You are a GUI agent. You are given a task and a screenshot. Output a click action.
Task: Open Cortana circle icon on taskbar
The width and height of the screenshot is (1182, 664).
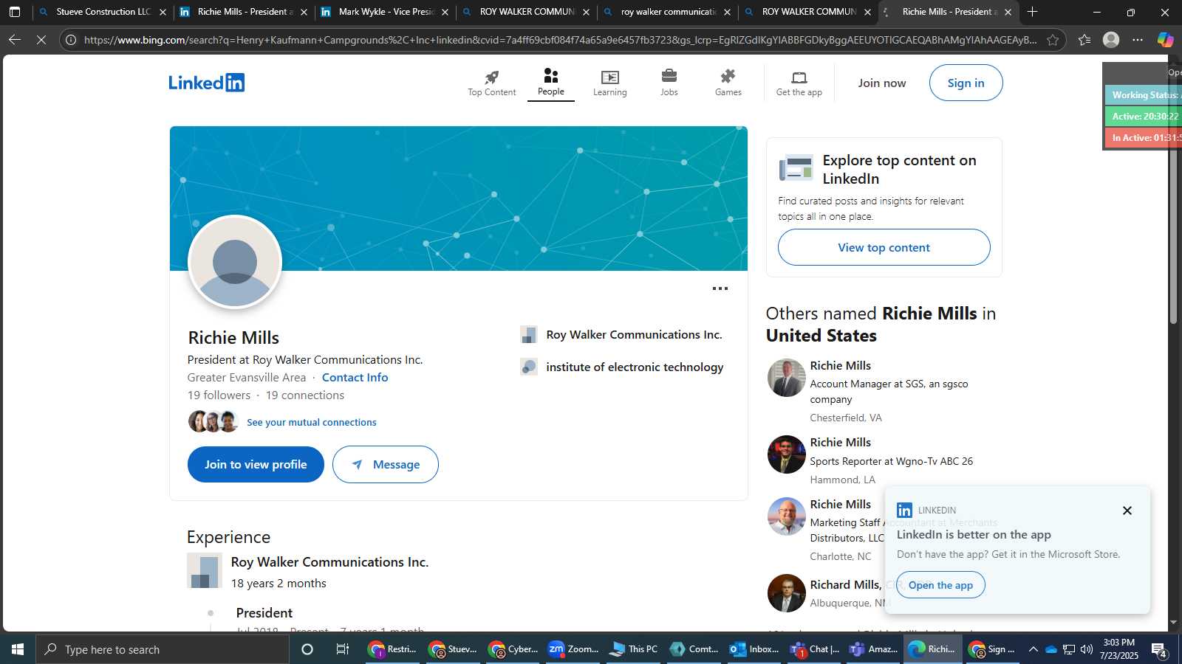[x=307, y=649]
